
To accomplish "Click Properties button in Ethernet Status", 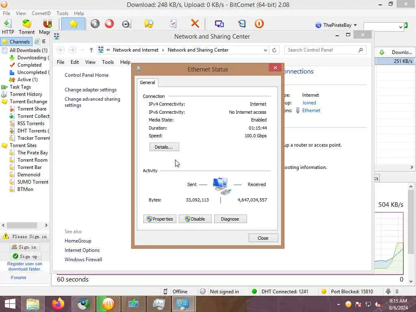I will point(160,219).
